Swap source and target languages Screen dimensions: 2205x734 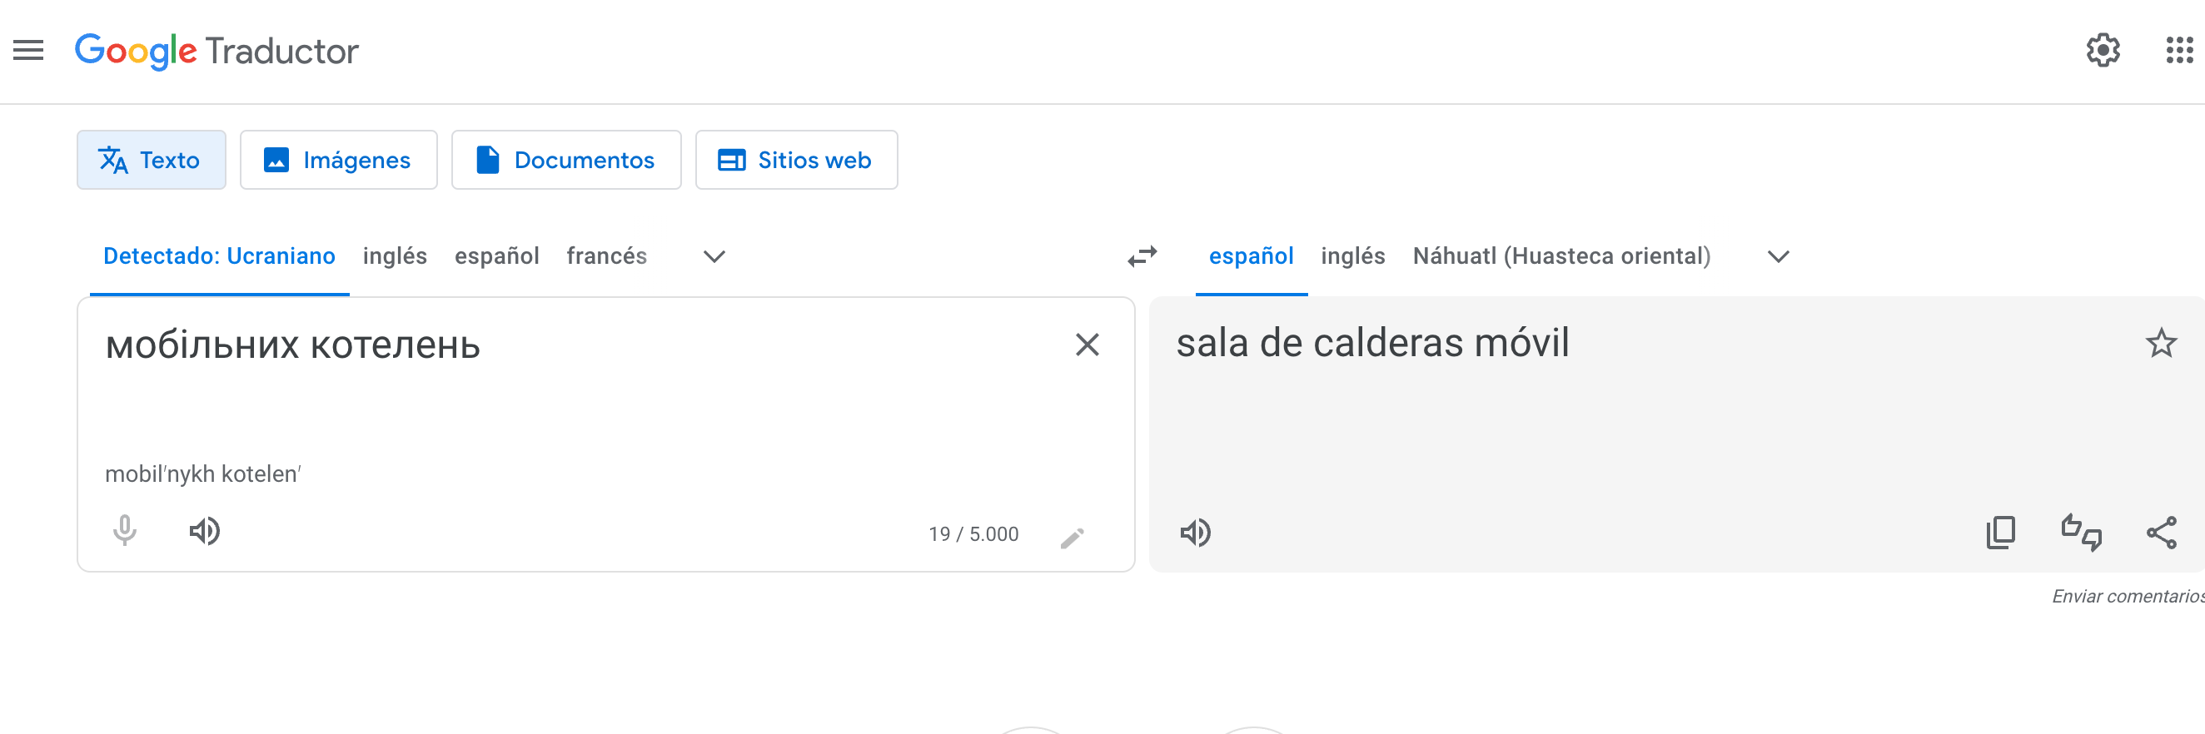pyautogui.click(x=1142, y=256)
